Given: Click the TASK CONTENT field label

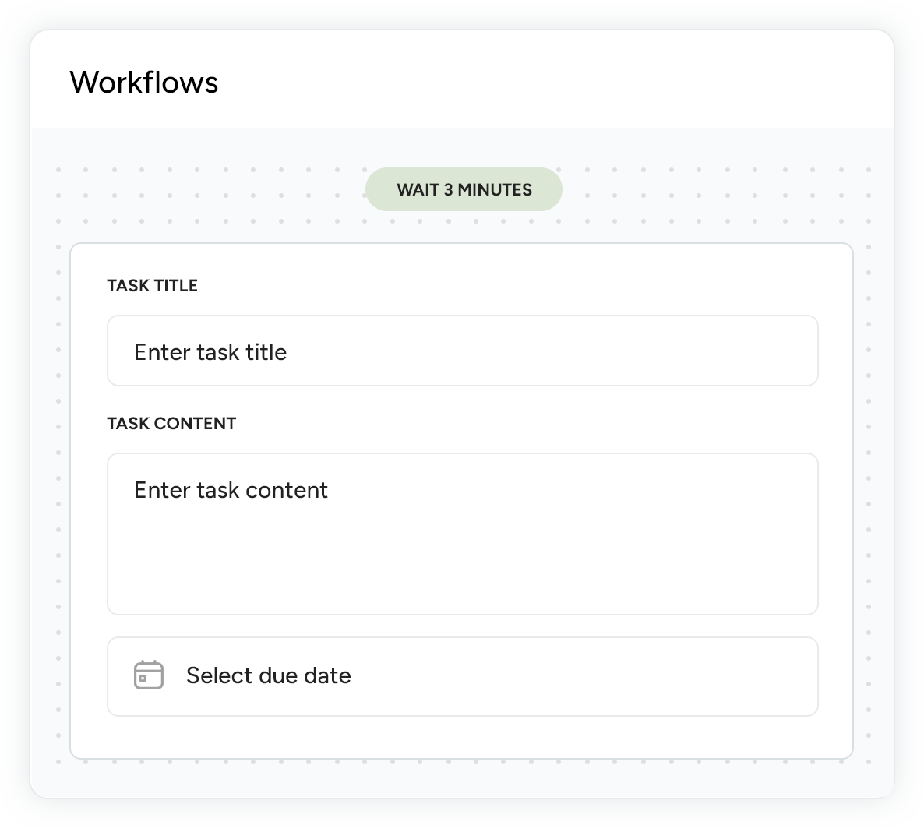Looking at the screenshot, I should 171,424.
